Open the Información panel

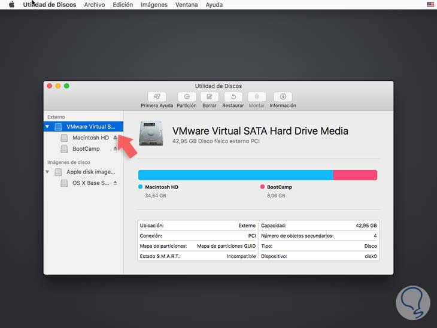click(x=283, y=97)
